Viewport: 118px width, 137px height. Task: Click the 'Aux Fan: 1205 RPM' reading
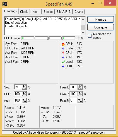pos(20,53)
